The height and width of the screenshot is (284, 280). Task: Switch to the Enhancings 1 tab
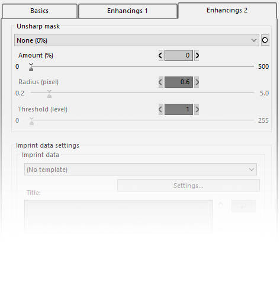[x=127, y=11]
